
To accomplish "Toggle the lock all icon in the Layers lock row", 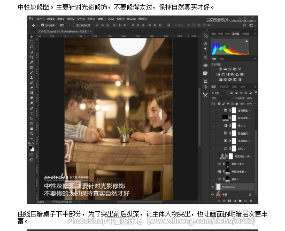I will coord(236,104).
